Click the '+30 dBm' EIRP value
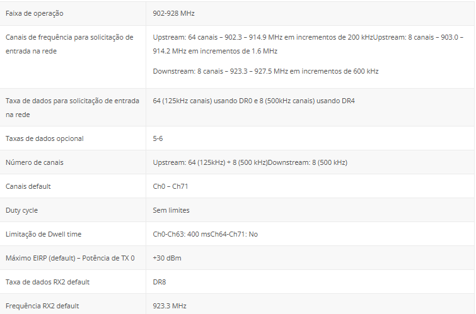The height and width of the screenshot is (314, 476). coord(166,258)
